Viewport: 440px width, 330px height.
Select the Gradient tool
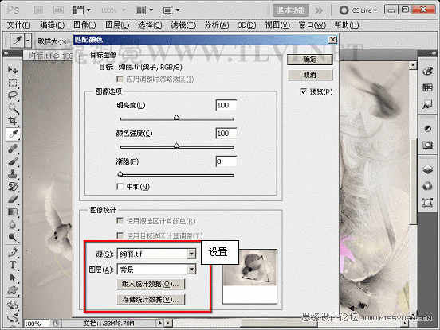coord(13,212)
